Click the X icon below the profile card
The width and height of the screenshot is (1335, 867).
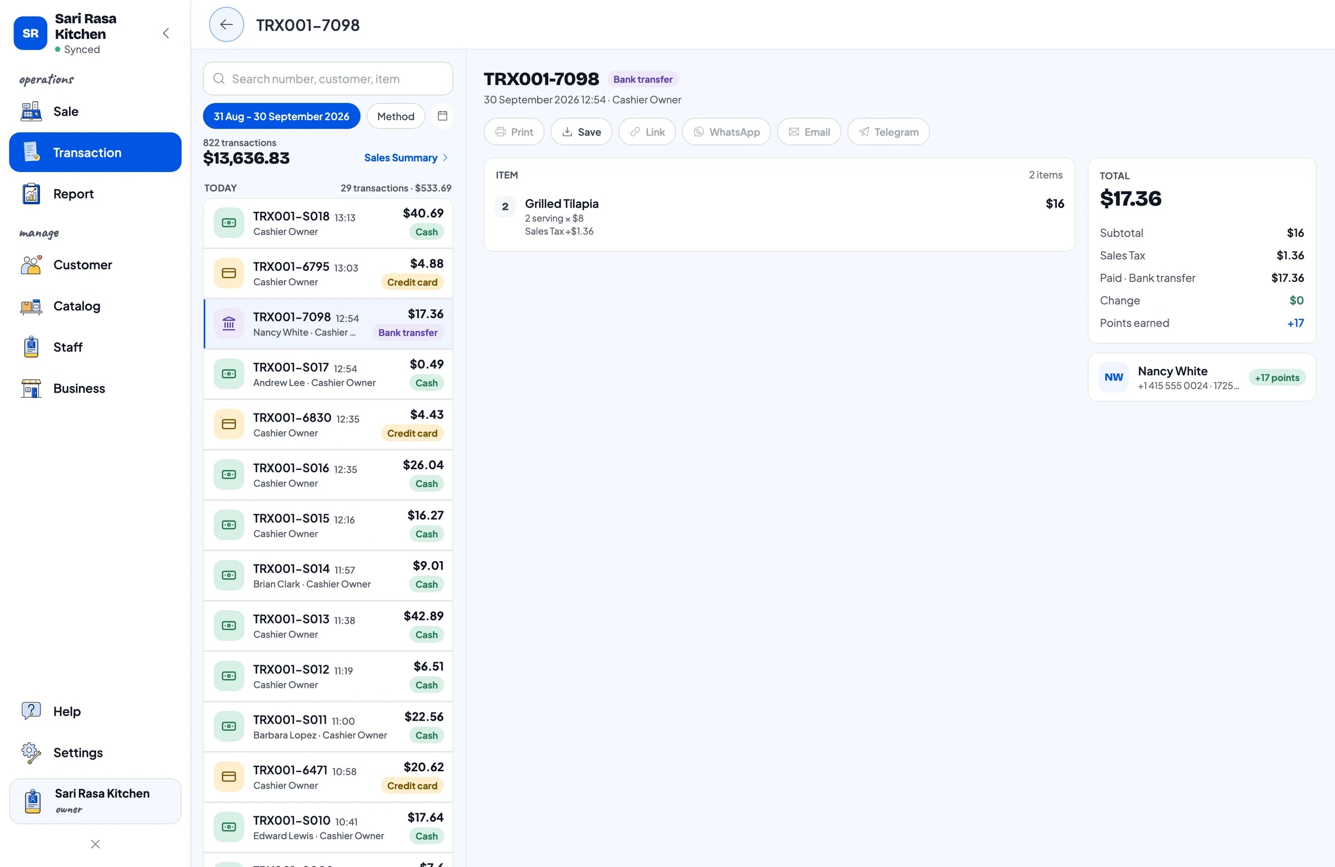pos(95,844)
